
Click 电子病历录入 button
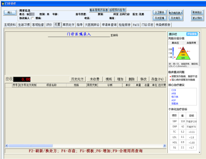coord(176,12)
